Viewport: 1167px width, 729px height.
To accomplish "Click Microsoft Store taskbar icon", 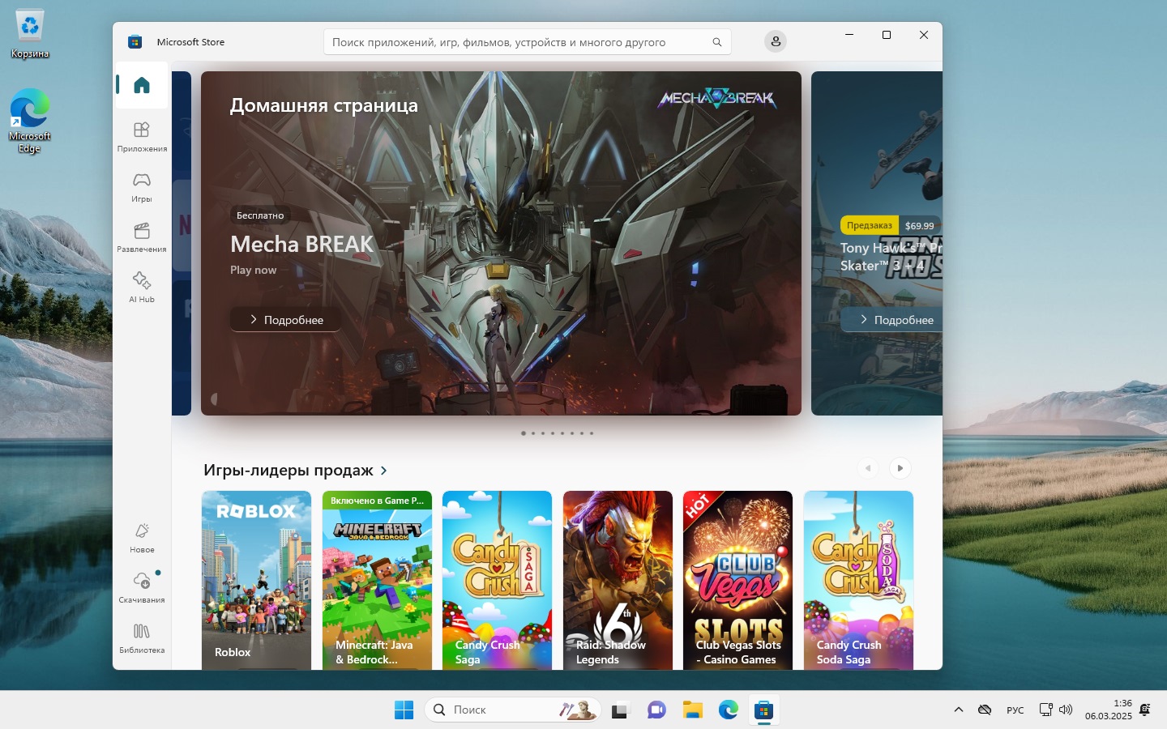I will click(x=763, y=710).
